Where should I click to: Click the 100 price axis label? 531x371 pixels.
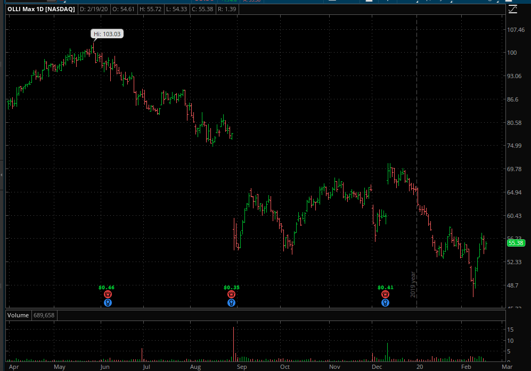coord(512,53)
